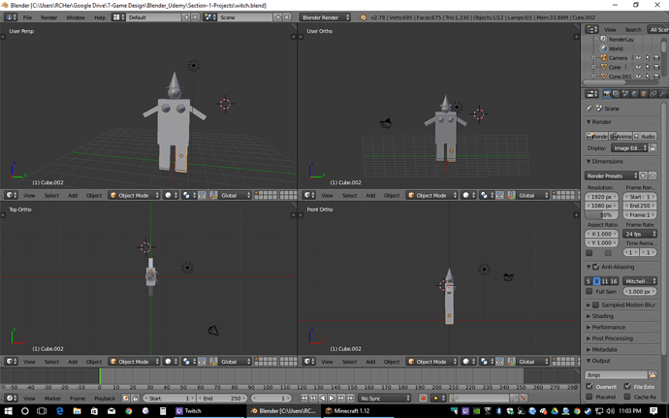
Task: Toggle Cone.001 visibility eye in outliner
Action: [638, 77]
